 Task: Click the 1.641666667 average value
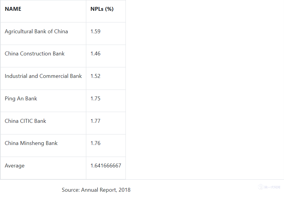pyautogui.click(x=106, y=166)
